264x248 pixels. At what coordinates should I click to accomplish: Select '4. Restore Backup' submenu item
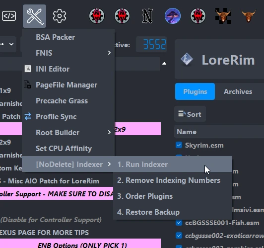[173, 212]
